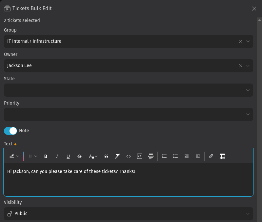Increase the text indent
This screenshot has width=262, height=222.
tap(187, 156)
